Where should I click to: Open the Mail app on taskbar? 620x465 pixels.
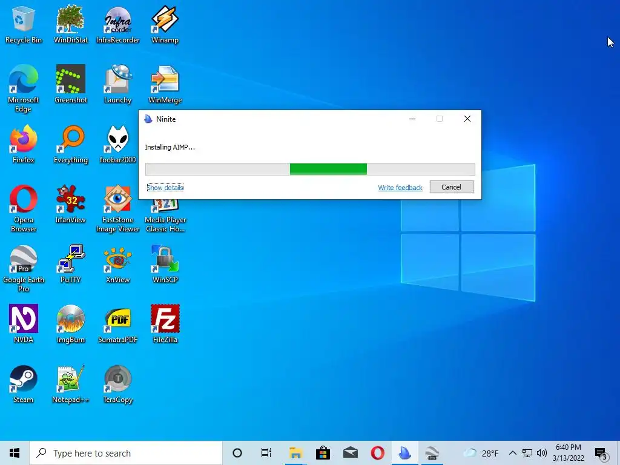351,453
